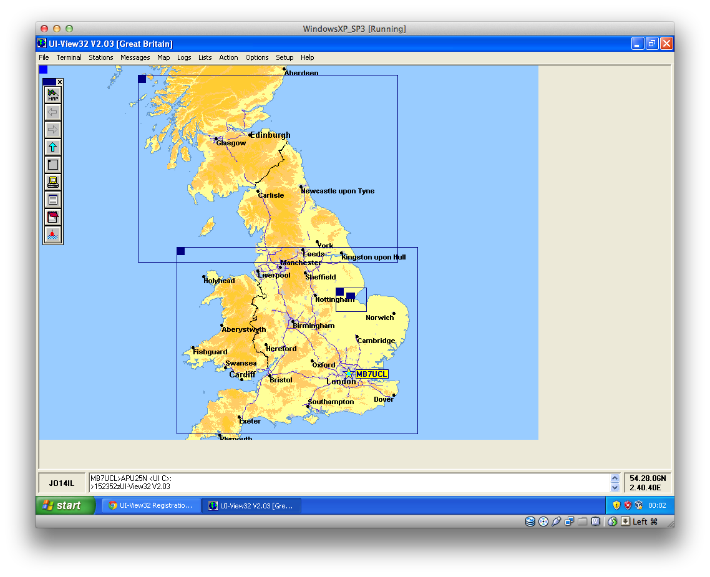710x577 pixels.
Task: Click the cyan up arrow map button
Action: click(53, 147)
